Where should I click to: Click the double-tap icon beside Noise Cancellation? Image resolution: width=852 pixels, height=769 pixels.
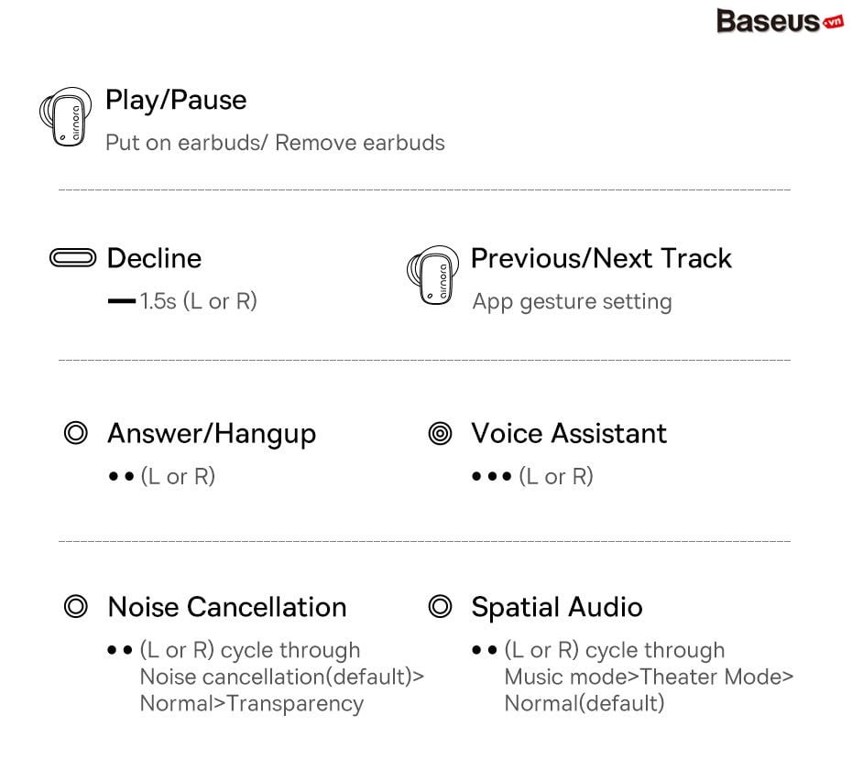click(x=76, y=607)
